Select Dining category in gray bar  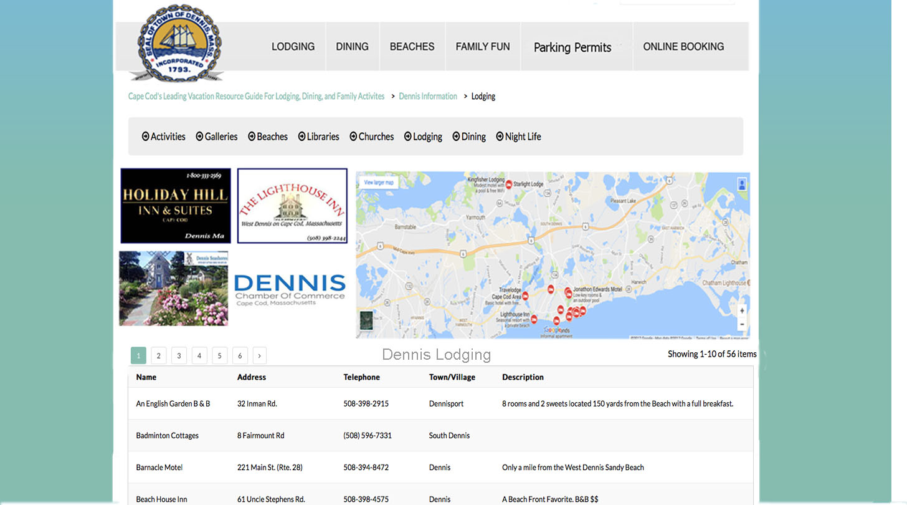pyautogui.click(x=469, y=137)
